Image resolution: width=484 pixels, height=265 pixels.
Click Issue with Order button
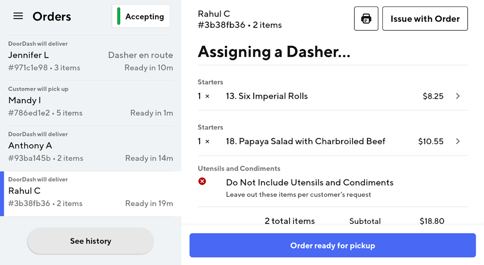(425, 18)
